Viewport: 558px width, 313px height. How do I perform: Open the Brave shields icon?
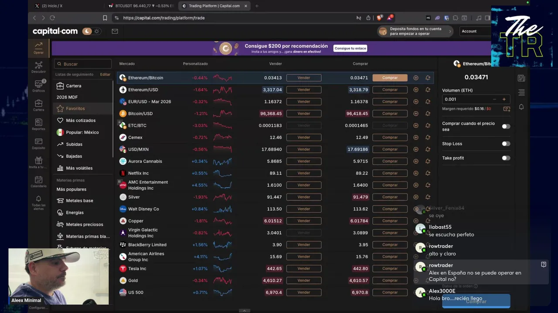pyautogui.click(x=379, y=18)
